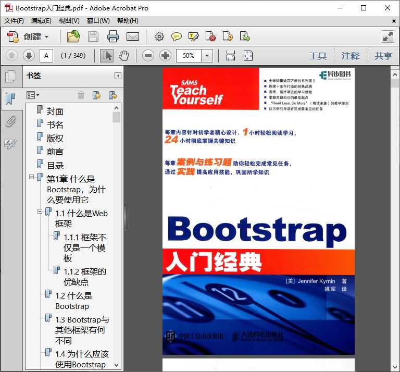Click bookmarks list scroll up arrow
This screenshot has width=400, height=372.
click(116, 108)
